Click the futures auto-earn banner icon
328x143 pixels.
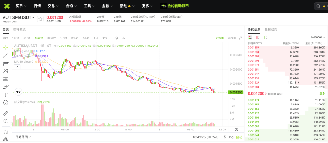tap(163, 6)
